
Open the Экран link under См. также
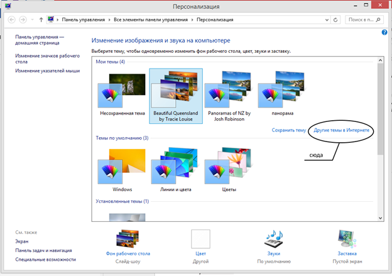(22, 241)
